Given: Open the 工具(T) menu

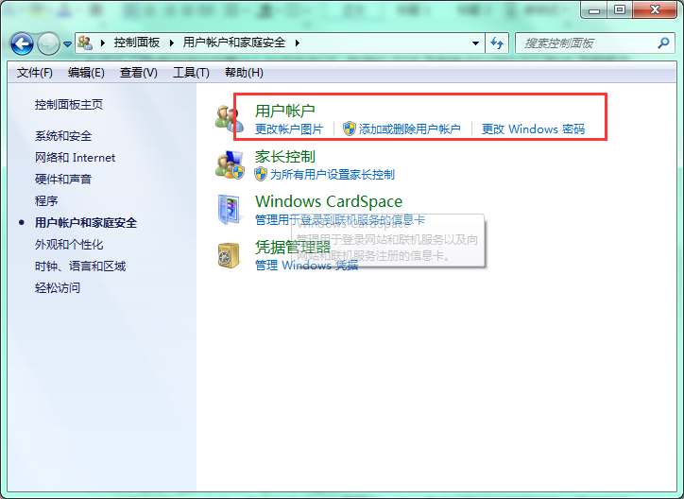Looking at the screenshot, I should pyautogui.click(x=191, y=73).
